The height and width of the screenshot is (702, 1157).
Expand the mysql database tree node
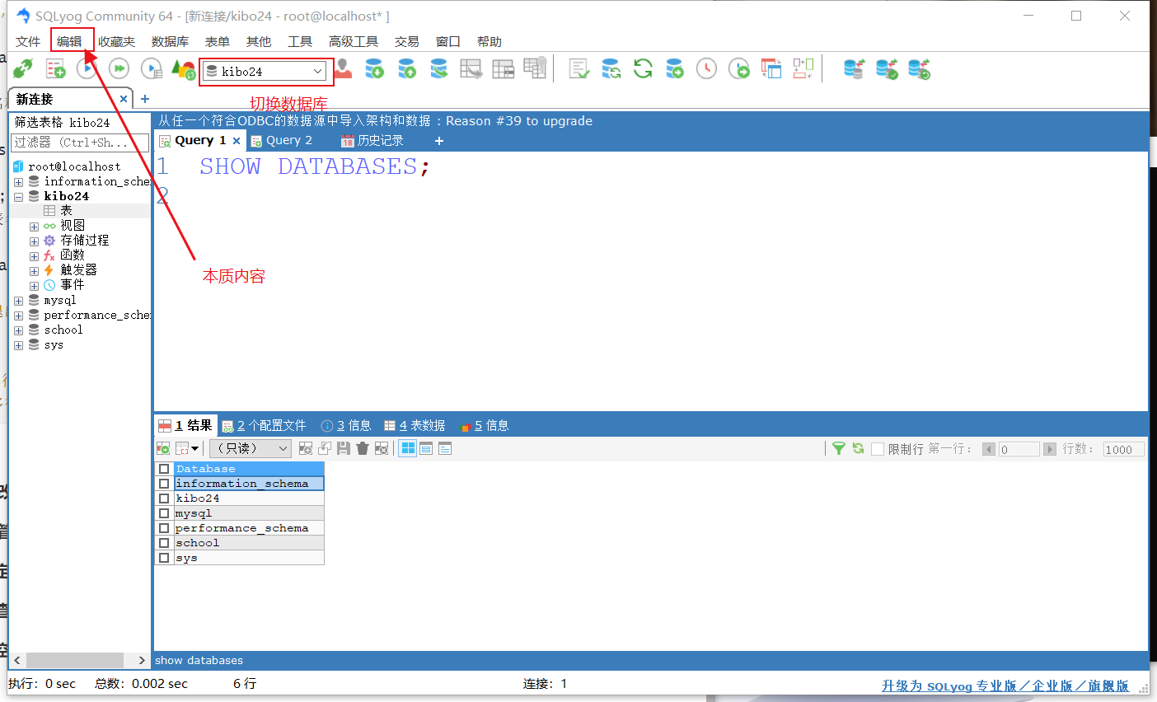point(18,301)
